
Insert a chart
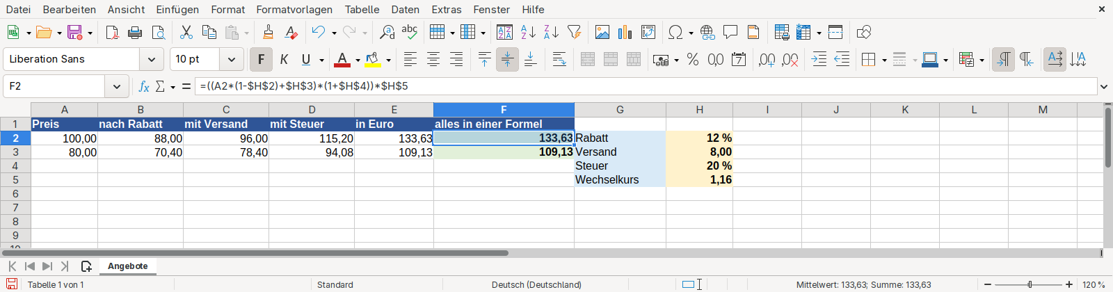tap(625, 32)
